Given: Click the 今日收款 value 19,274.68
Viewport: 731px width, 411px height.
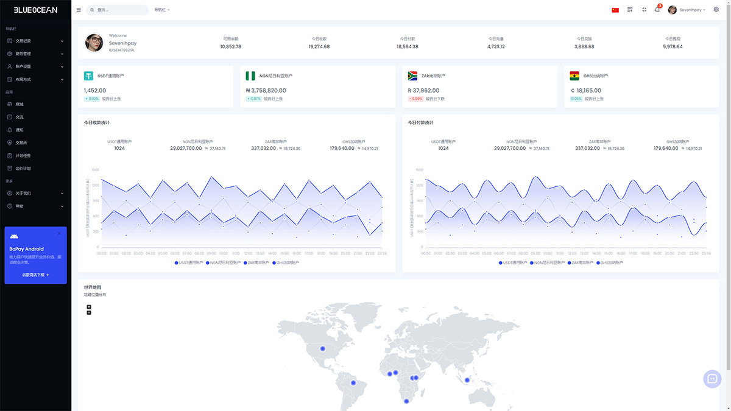Looking at the screenshot, I should coord(319,46).
